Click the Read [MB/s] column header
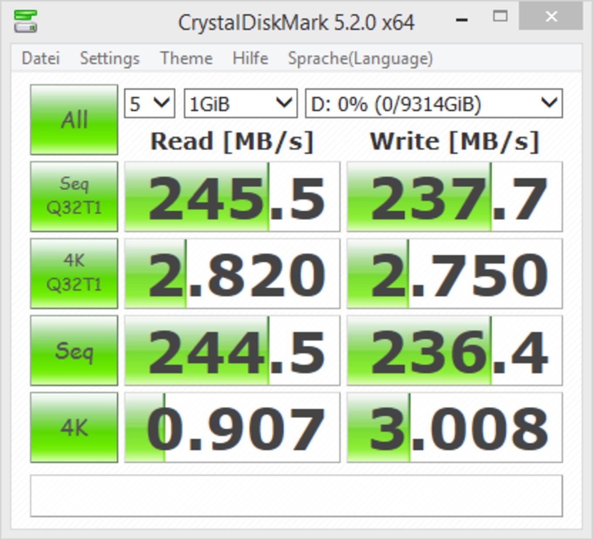593x540 pixels. pyautogui.click(x=232, y=142)
